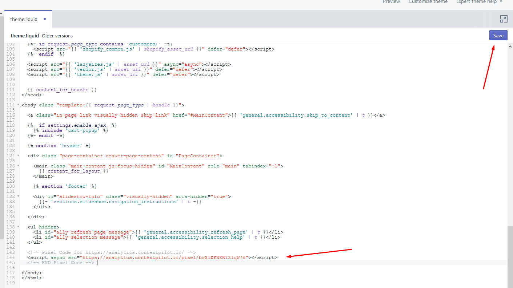The height and width of the screenshot is (288, 513).
Task: Click the settings.enable_ajax if statement line
Action: tap(72, 125)
